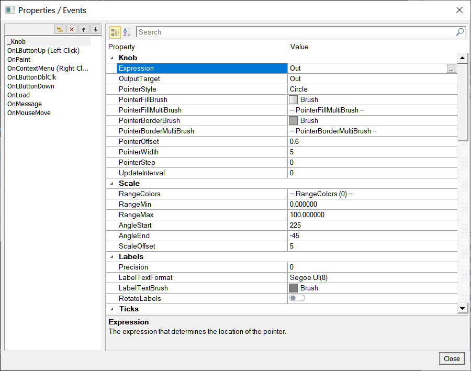Click the AngleEnd value -45

coord(295,236)
